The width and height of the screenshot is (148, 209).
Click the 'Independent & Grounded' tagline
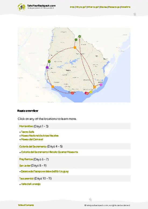[41, 8]
